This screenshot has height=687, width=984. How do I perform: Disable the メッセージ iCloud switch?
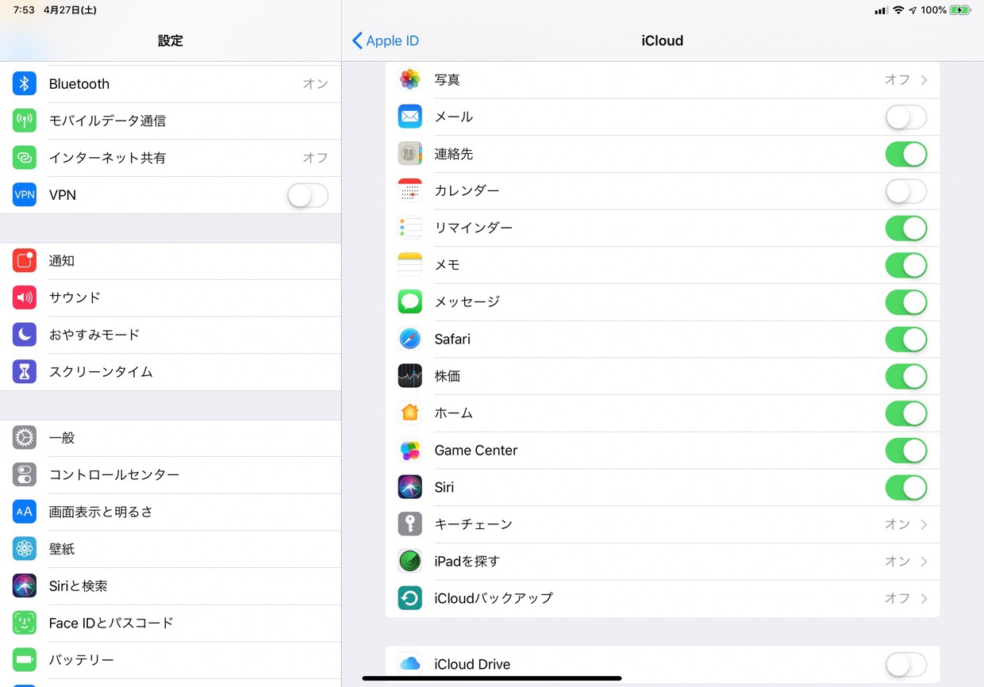tap(906, 302)
